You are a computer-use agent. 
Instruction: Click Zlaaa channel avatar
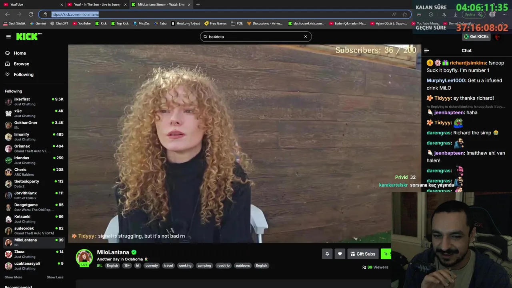[8, 254]
